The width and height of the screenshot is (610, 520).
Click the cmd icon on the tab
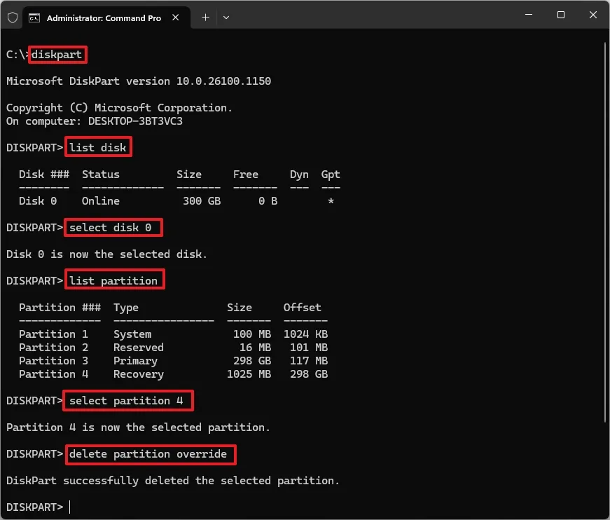36,18
